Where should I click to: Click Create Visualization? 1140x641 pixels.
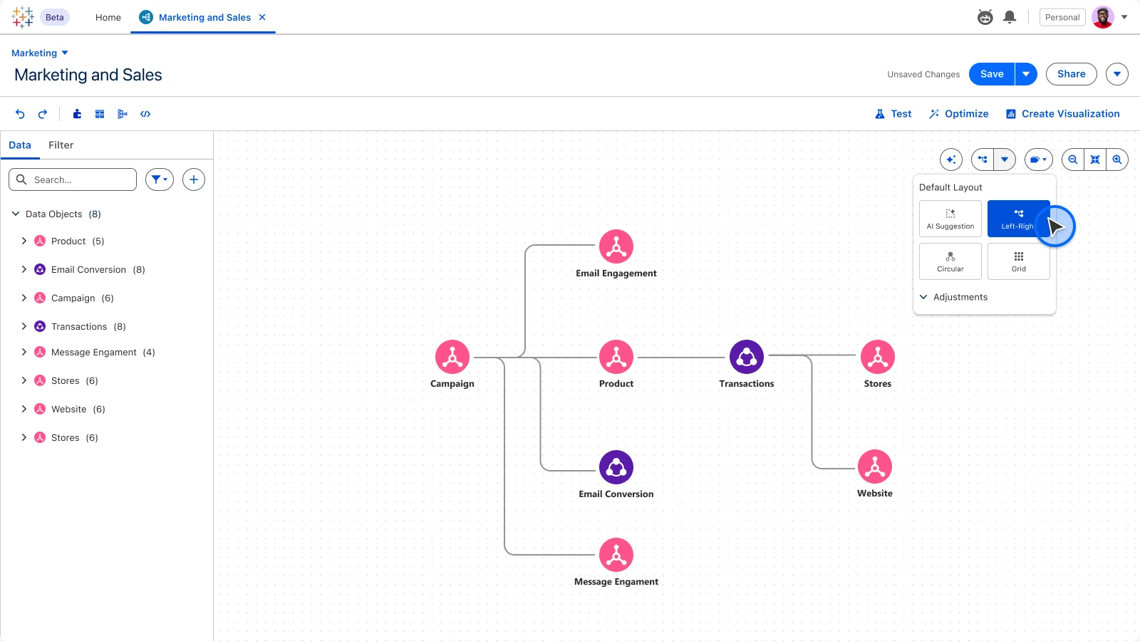[1063, 114]
